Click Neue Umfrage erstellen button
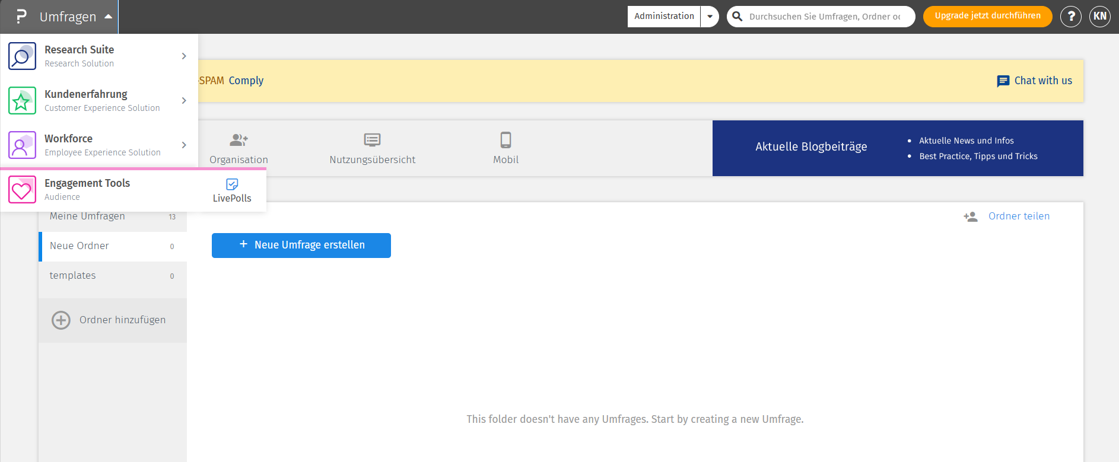Screen dimensions: 1119x462 [301, 246]
